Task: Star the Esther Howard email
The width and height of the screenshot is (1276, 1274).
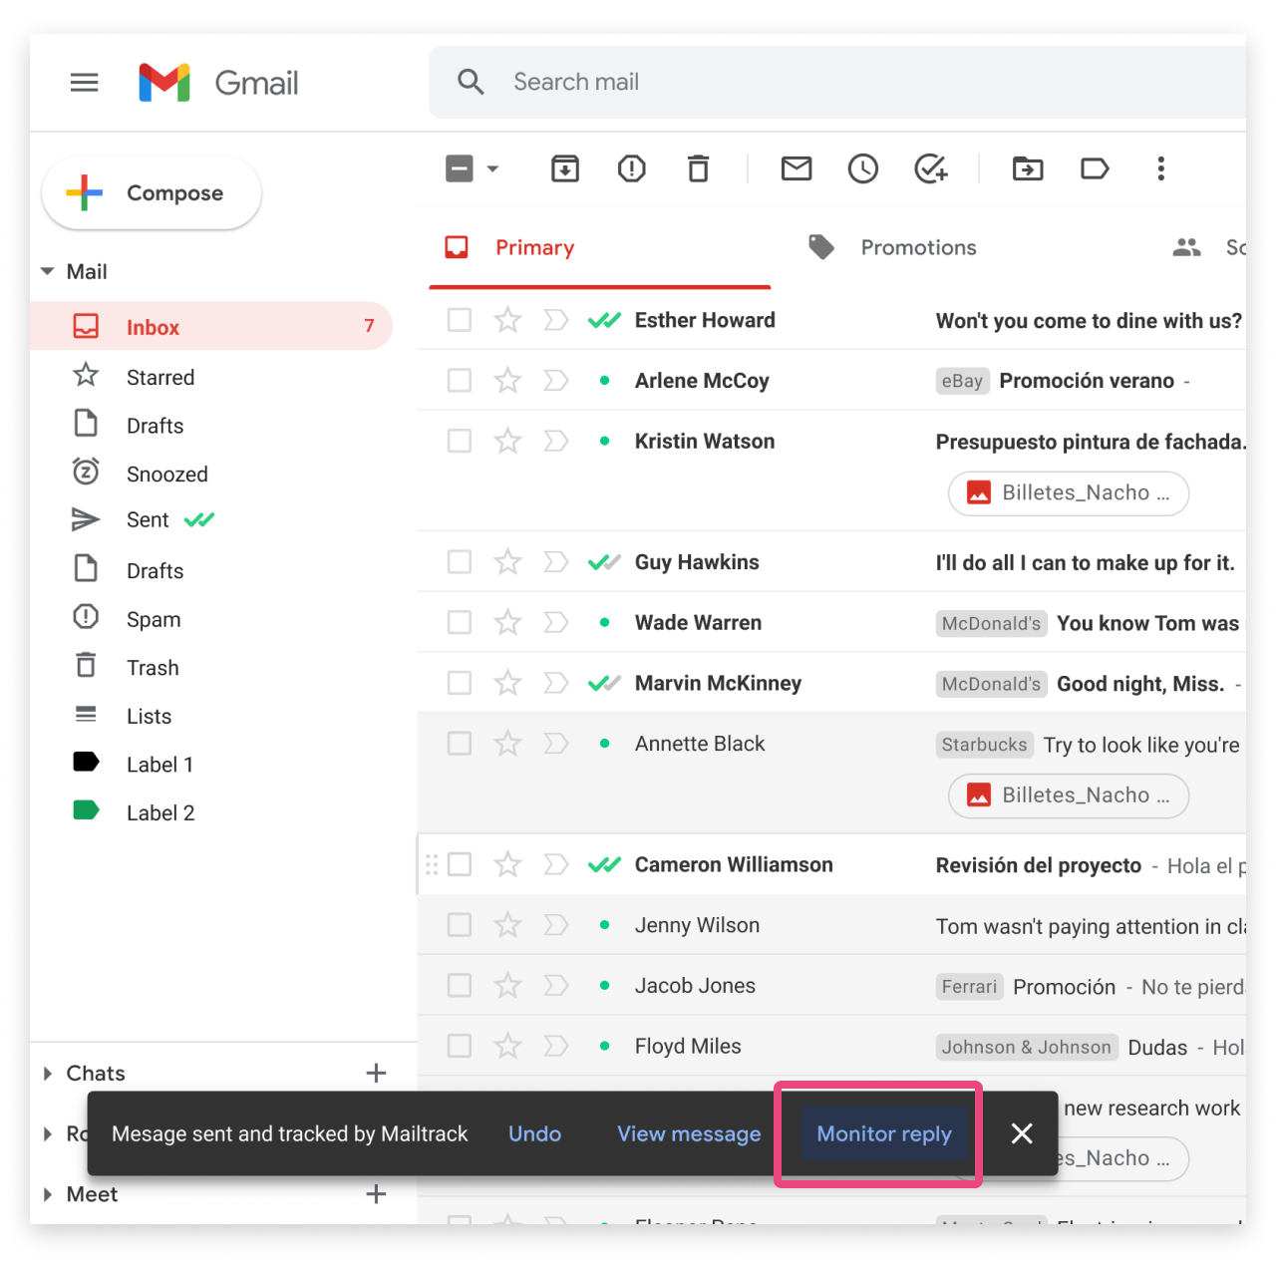Action: pos(507,320)
